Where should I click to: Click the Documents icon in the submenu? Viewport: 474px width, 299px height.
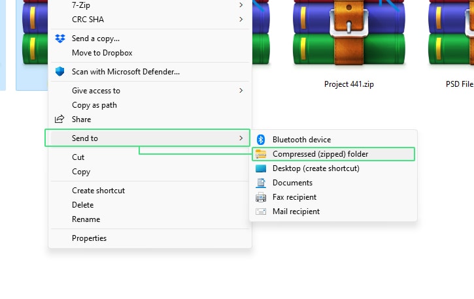[x=261, y=183]
